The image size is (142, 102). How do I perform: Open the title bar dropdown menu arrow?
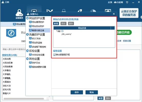point(127,3)
